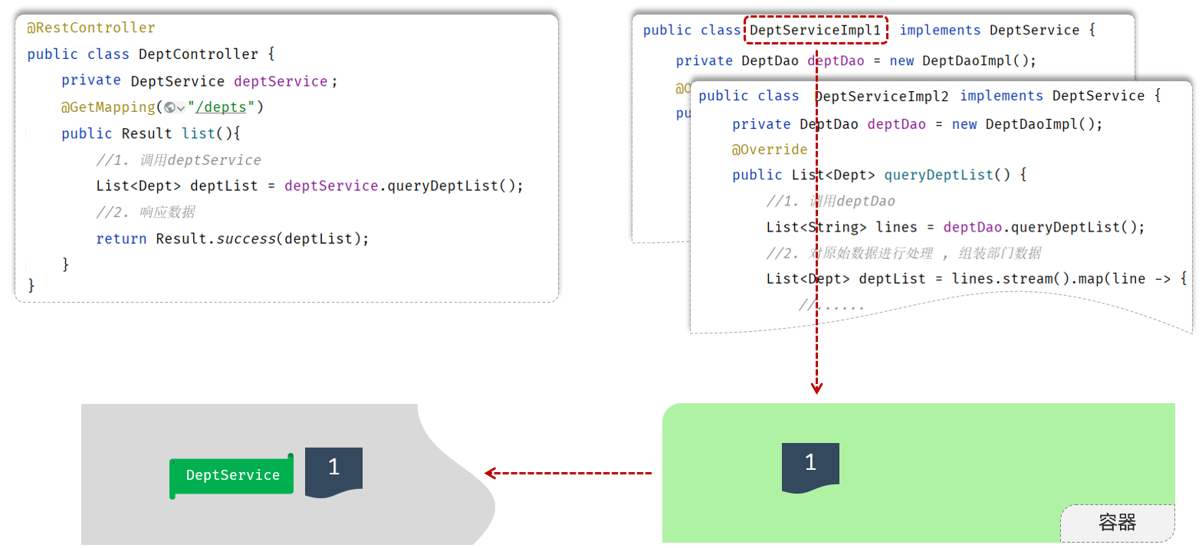1202x548 pixels.
Task: Click the red dashed DeptServiceImpl1 box
Action: pos(816,31)
